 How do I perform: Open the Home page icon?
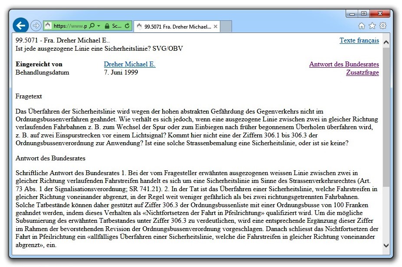tap(362, 26)
